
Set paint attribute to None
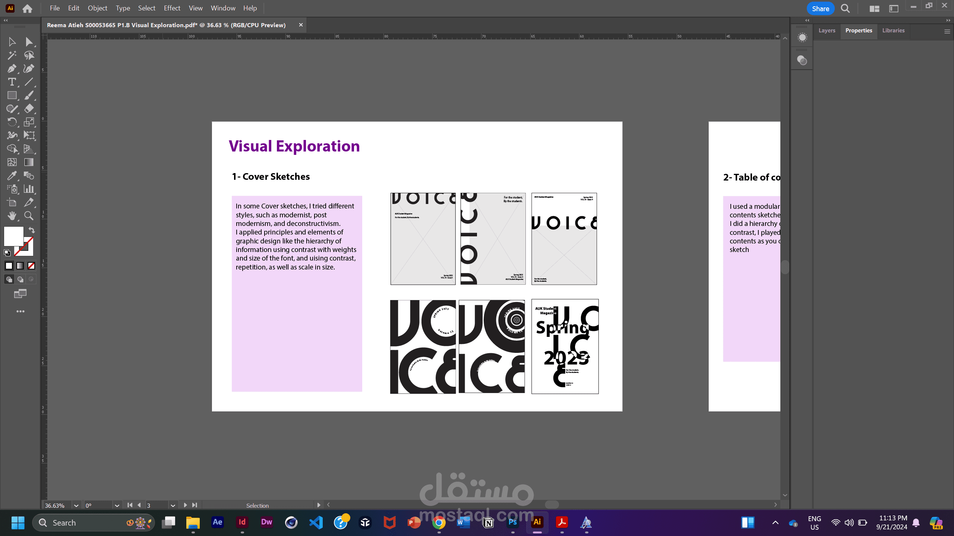point(31,266)
